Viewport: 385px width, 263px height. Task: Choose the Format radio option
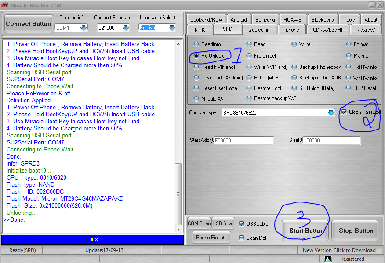pyautogui.click(x=349, y=44)
